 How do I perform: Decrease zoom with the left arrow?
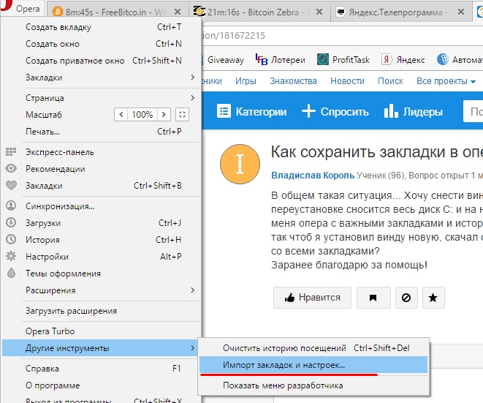click(121, 115)
